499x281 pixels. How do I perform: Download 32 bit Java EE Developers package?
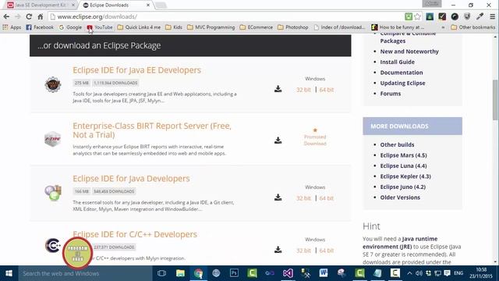point(303,90)
